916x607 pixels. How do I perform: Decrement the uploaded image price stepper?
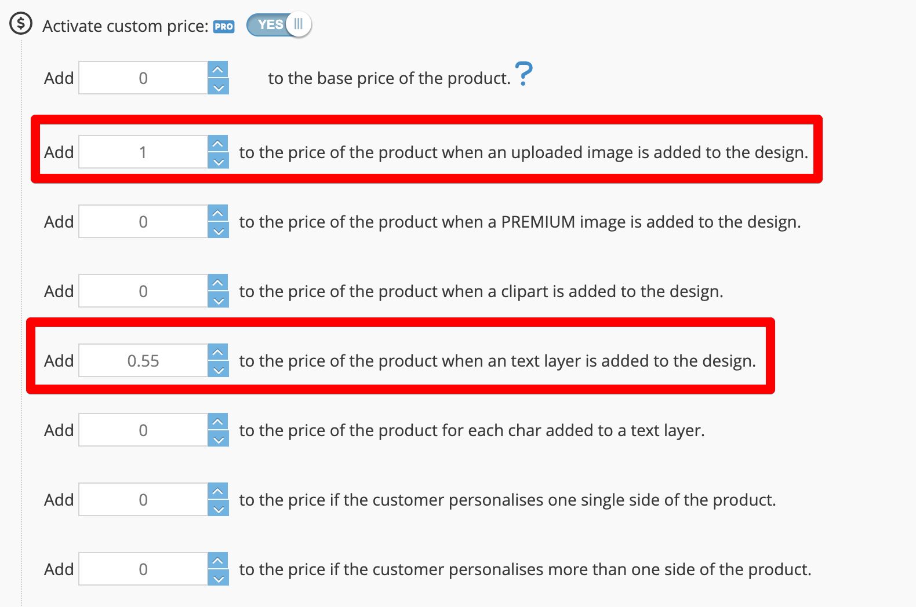pos(218,160)
